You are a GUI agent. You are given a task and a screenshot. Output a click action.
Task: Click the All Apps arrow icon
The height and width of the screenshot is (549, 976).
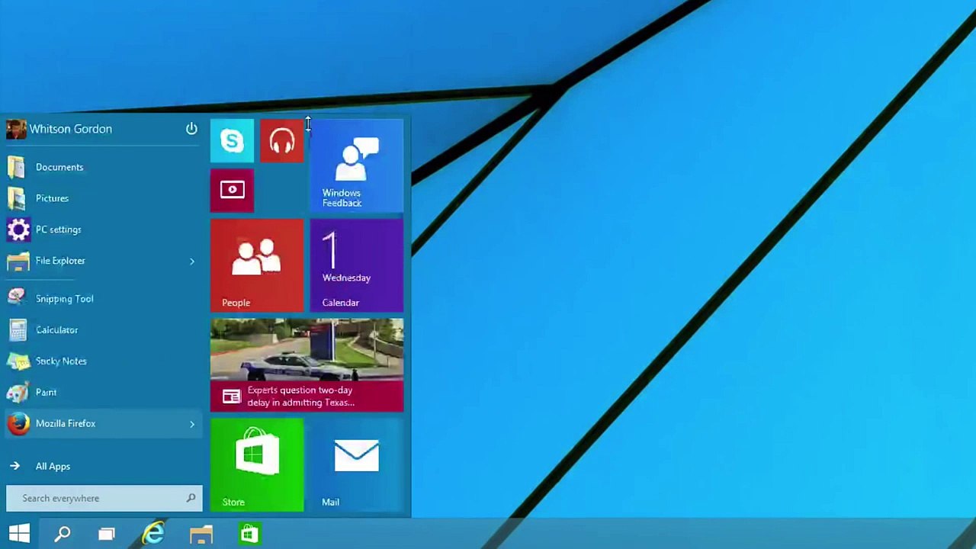tap(14, 466)
